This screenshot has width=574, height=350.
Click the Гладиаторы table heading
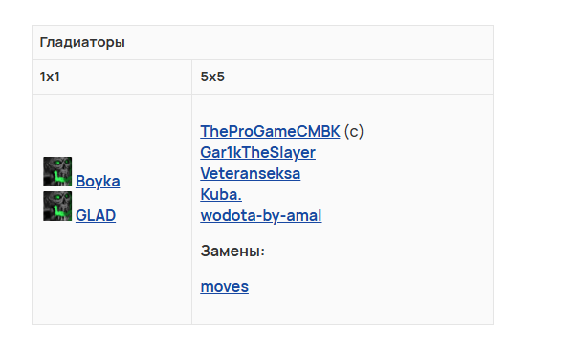pos(82,42)
